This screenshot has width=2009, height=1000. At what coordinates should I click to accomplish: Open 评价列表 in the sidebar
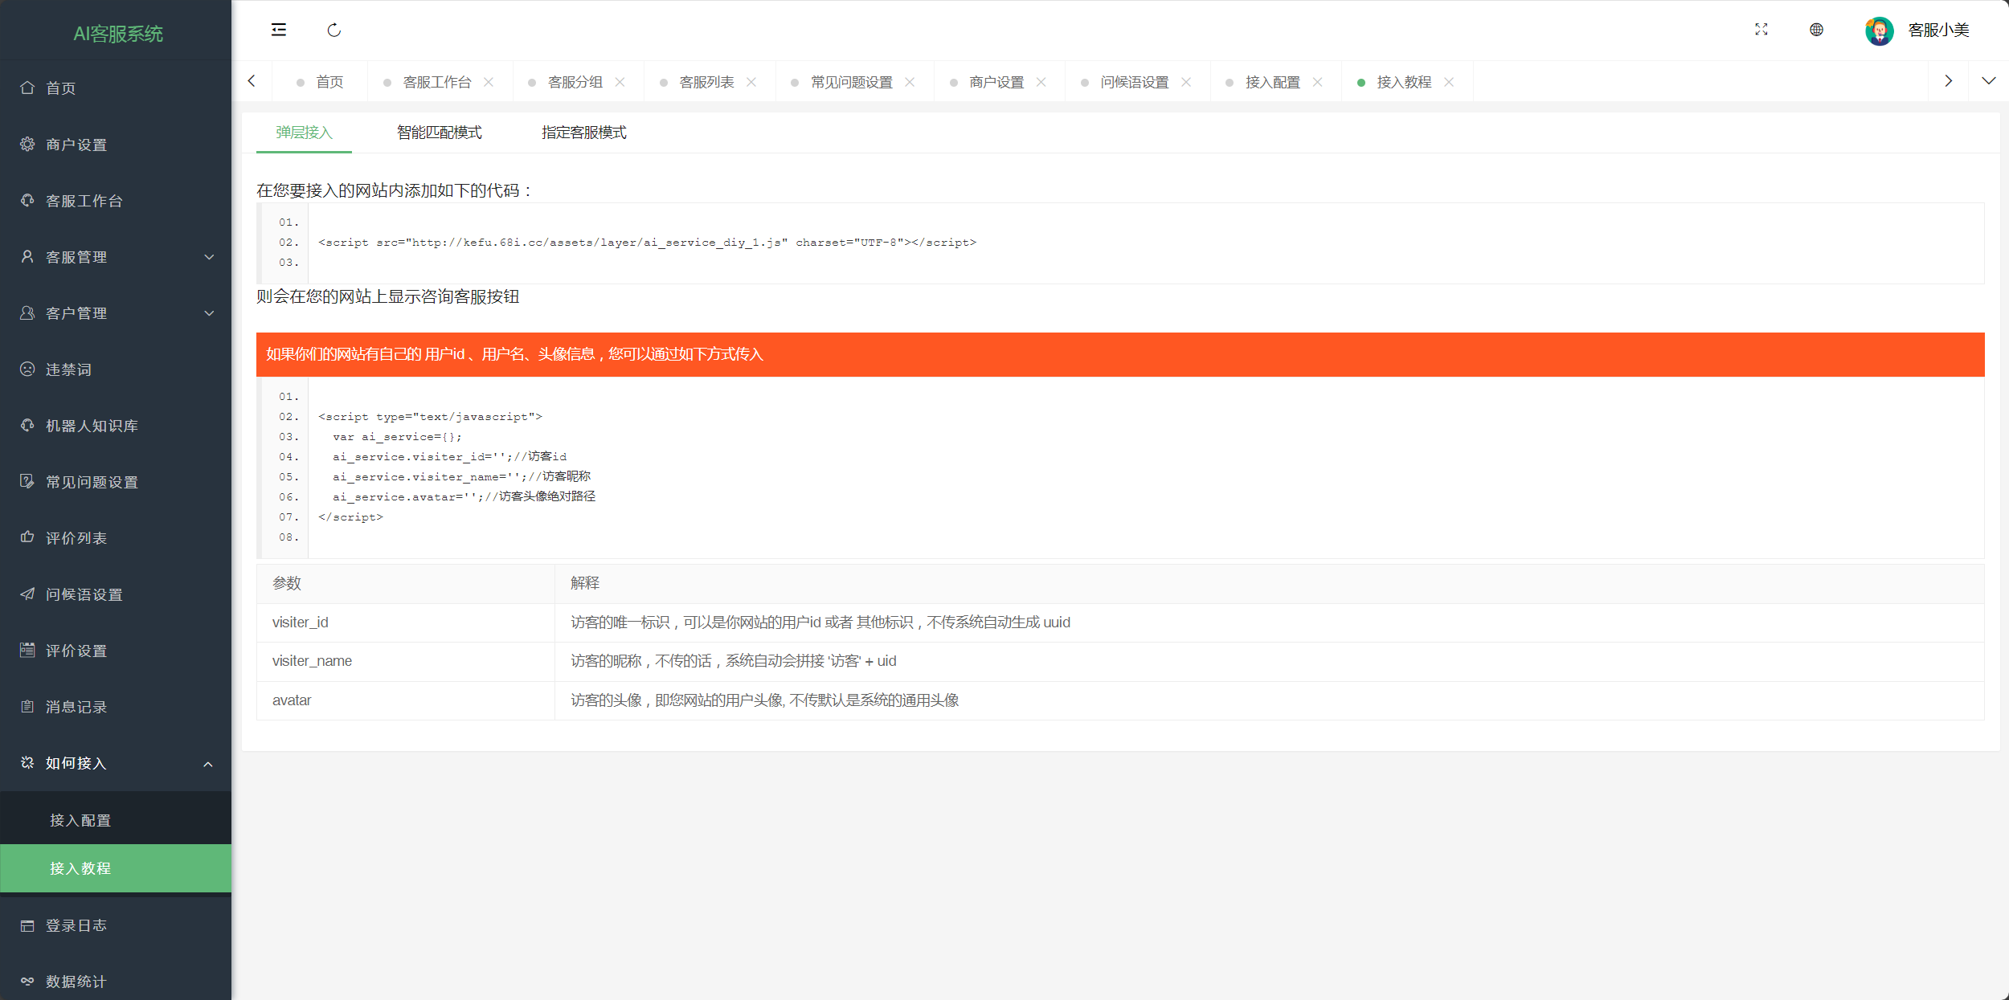116,538
